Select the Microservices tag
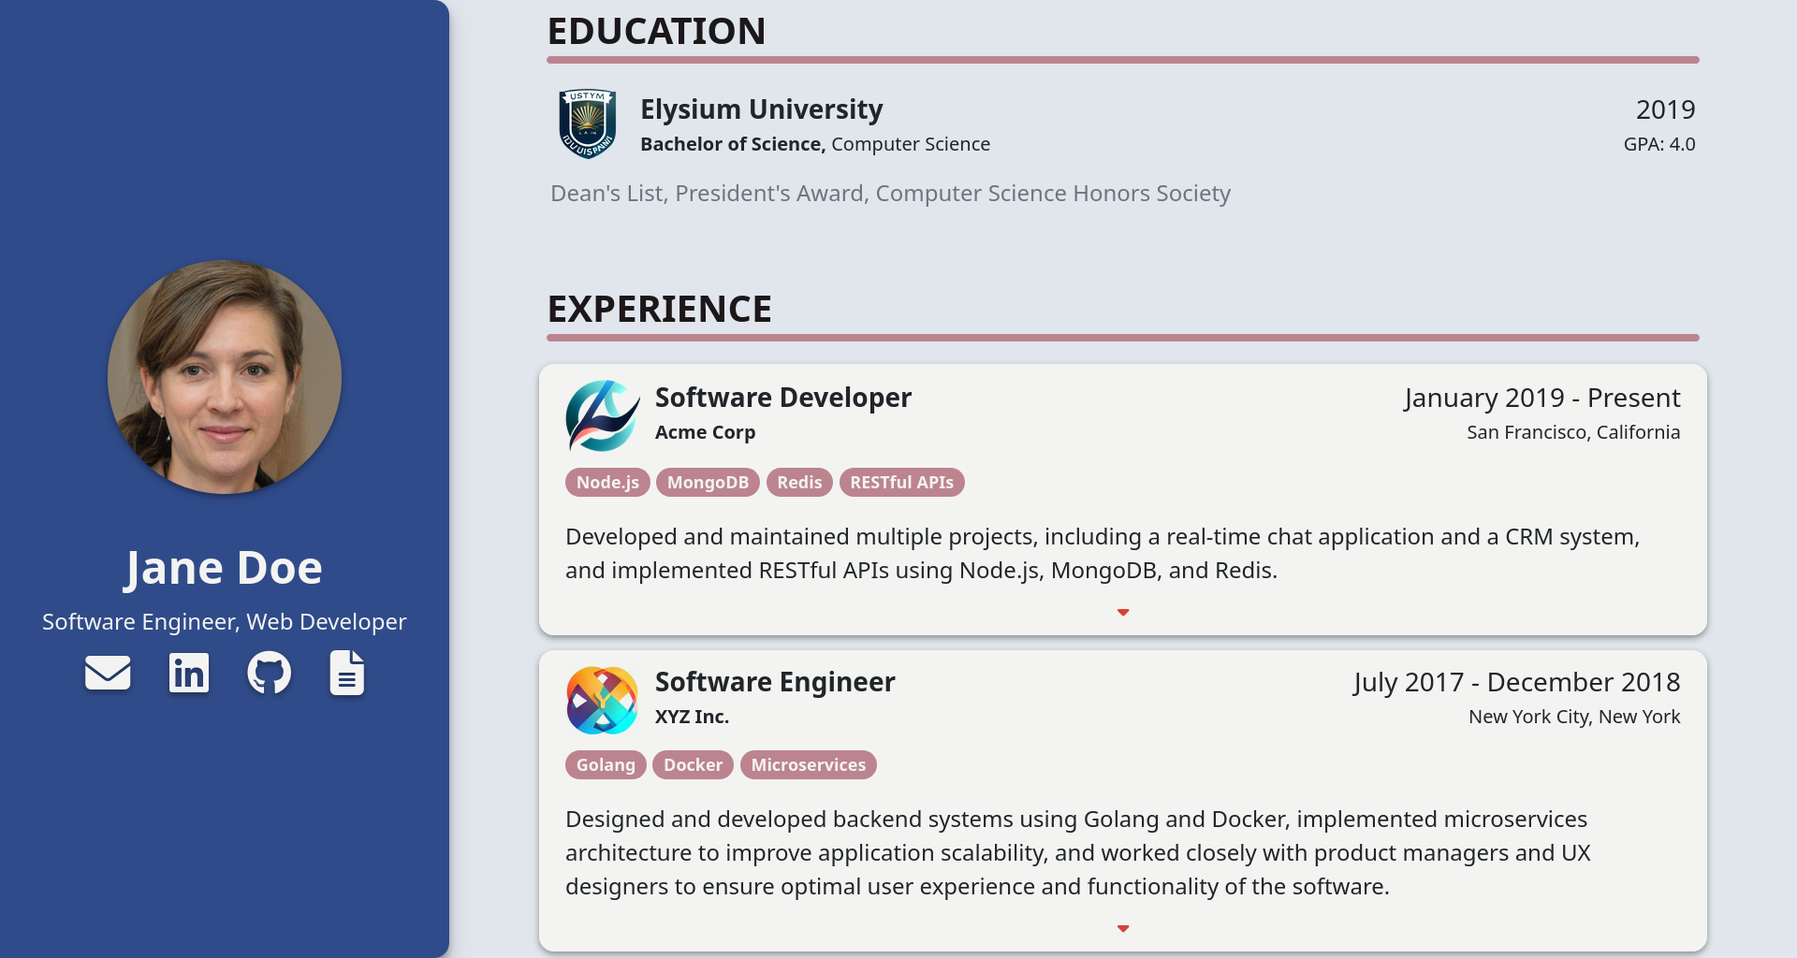The width and height of the screenshot is (1797, 958). pos(809,765)
